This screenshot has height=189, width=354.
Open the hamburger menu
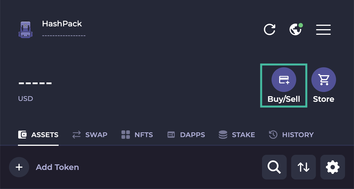(323, 29)
